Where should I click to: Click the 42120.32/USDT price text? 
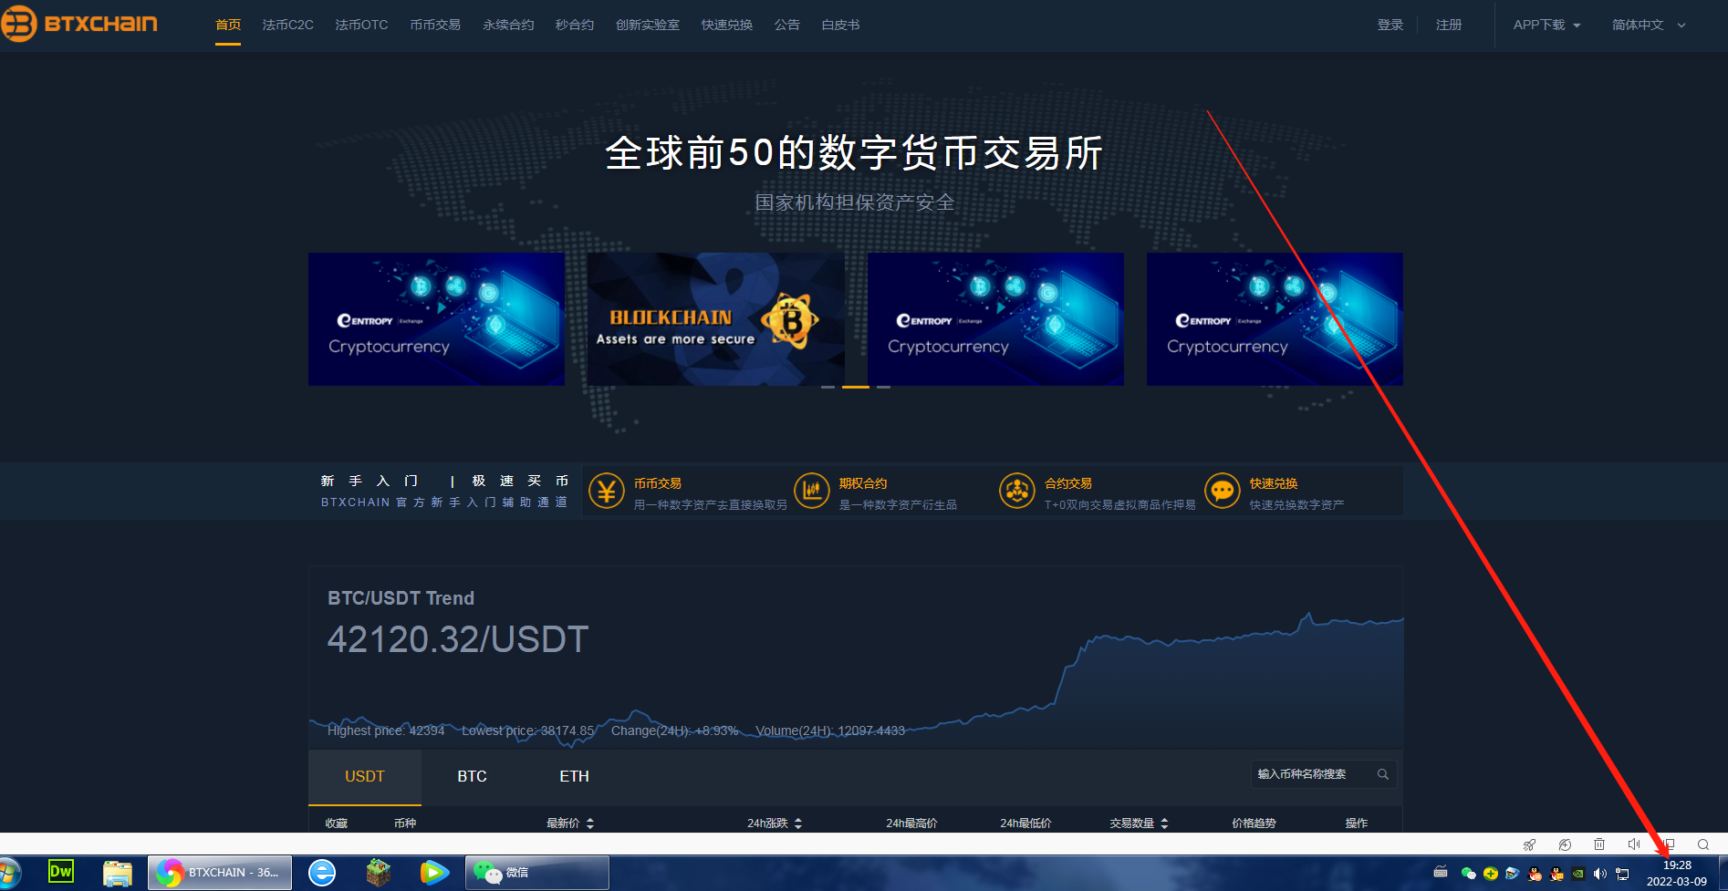pos(458,639)
